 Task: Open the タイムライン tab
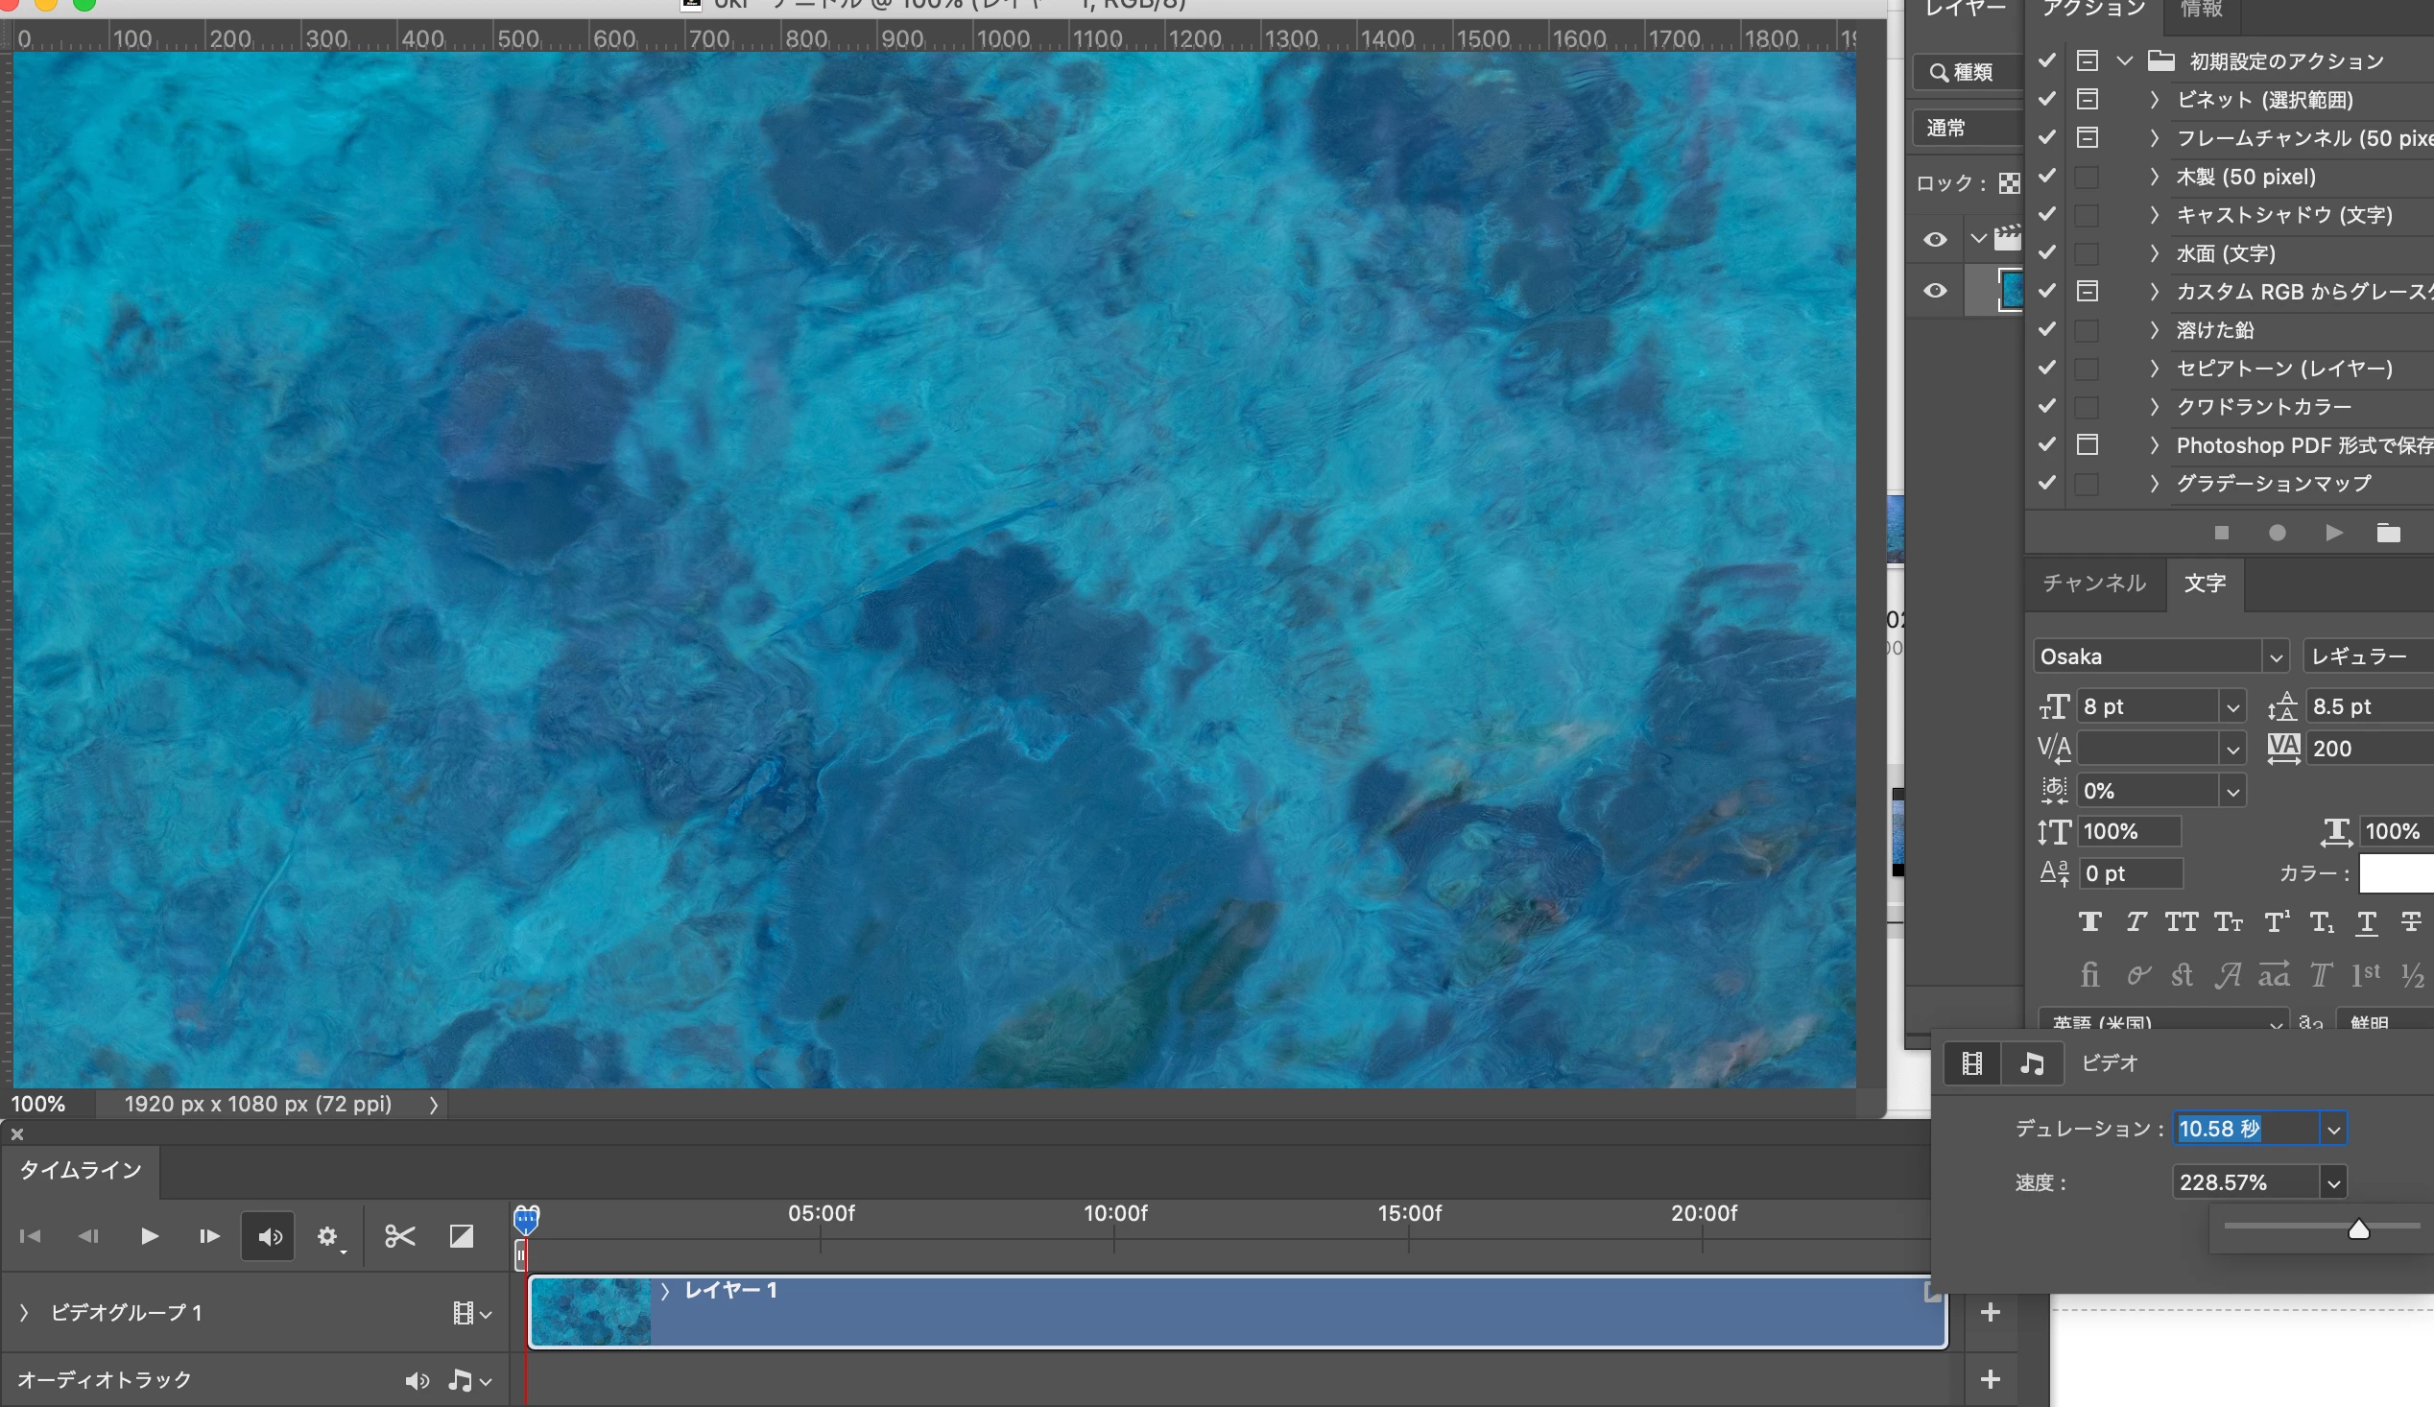click(81, 1170)
